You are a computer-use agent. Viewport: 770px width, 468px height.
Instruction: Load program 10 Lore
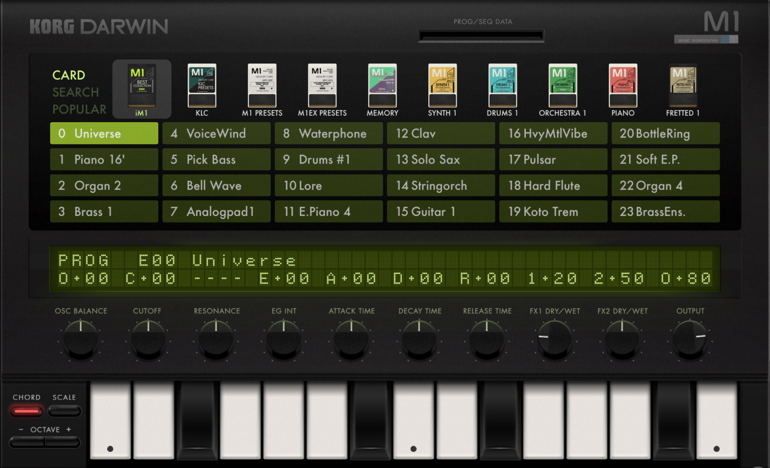(329, 185)
